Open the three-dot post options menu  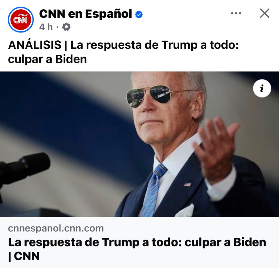pyautogui.click(x=236, y=13)
